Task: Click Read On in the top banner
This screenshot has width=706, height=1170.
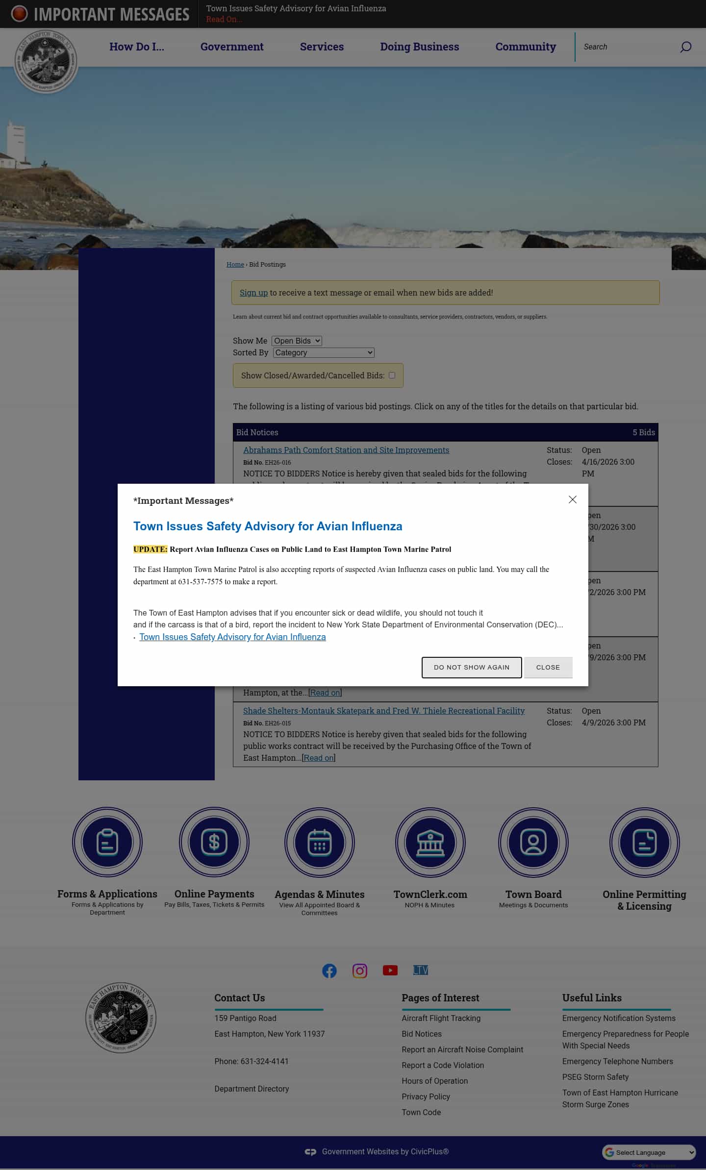Action: 224,19
